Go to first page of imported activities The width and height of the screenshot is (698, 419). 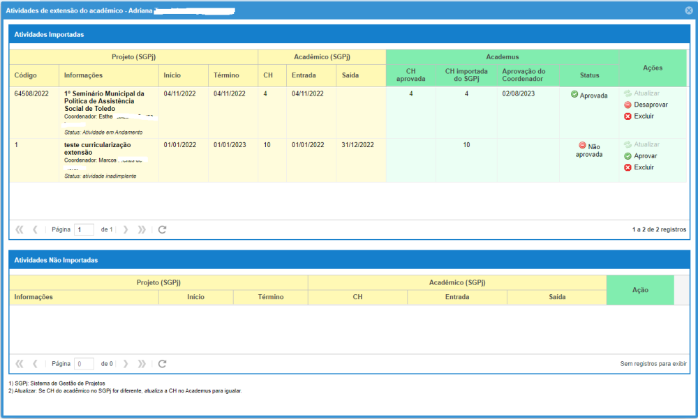coord(19,229)
